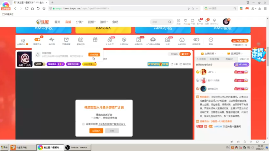Toggle the 直播开关 live broadcast switch
The width and height of the screenshot is (269, 151).
coord(37,40)
